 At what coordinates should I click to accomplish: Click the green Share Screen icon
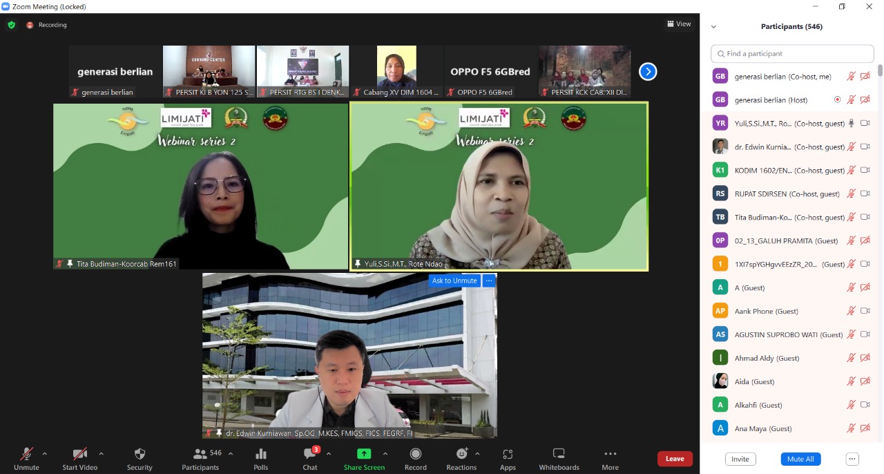(x=364, y=454)
